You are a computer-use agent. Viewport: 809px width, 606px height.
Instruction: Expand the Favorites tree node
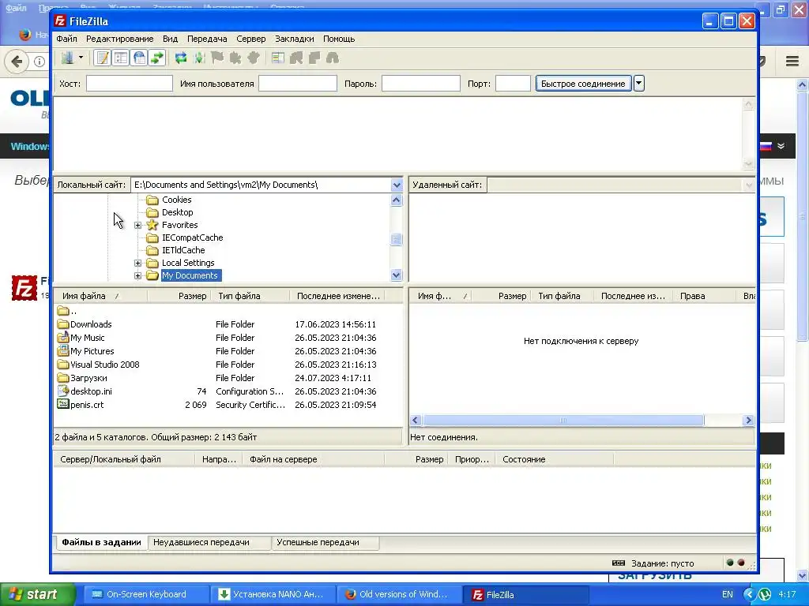pyautogui.click(x=137, y=225)
